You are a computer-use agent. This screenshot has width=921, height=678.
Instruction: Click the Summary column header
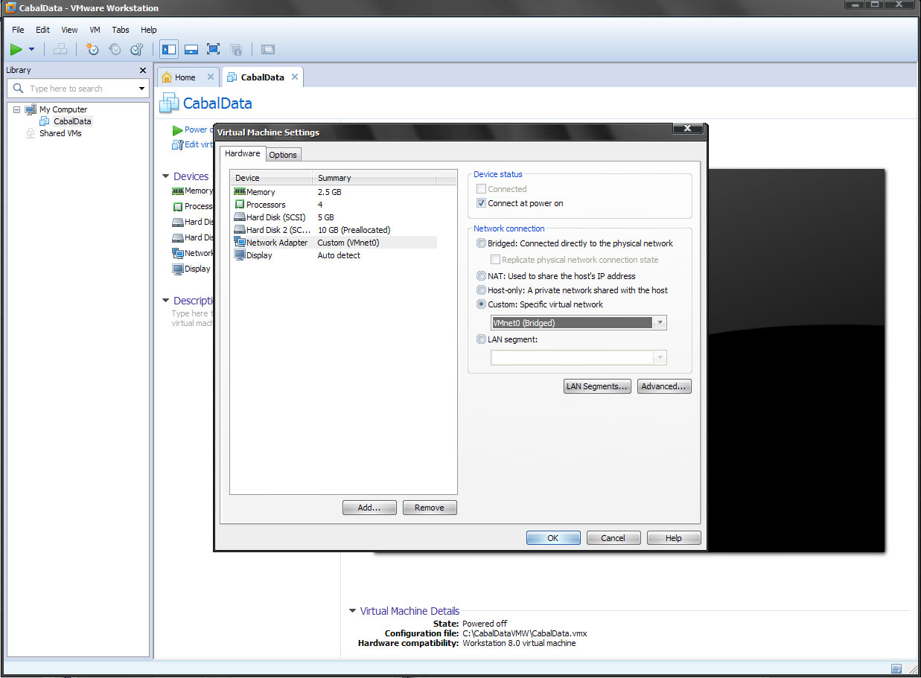(374, 178)
